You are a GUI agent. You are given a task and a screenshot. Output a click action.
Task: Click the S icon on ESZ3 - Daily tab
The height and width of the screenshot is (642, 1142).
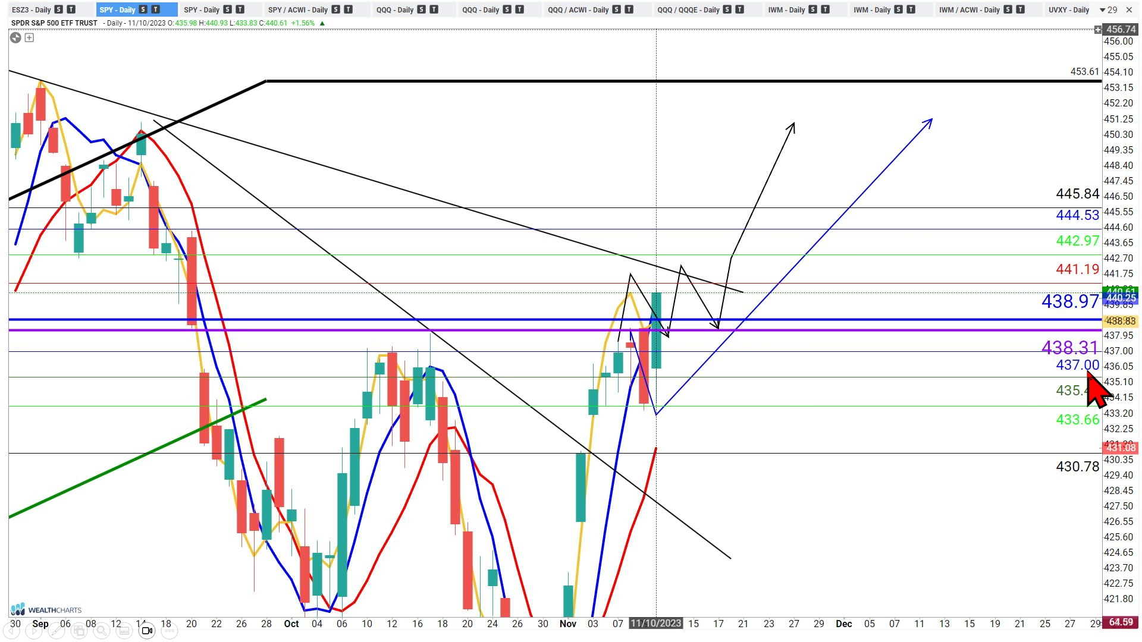(x=58, y=10)
